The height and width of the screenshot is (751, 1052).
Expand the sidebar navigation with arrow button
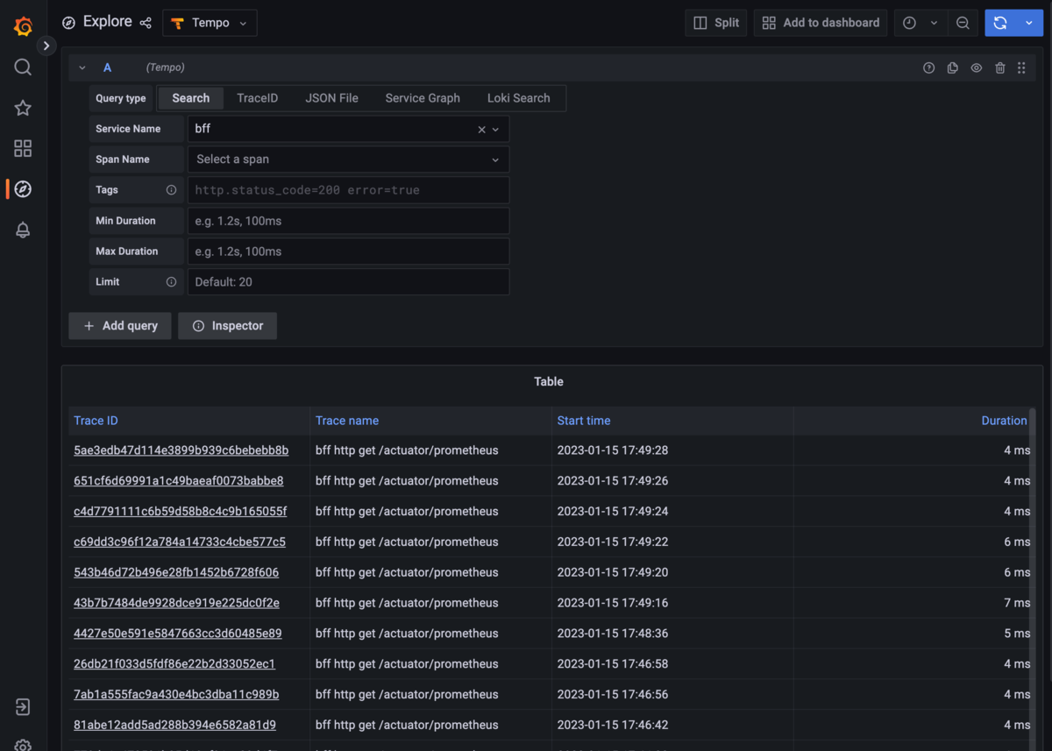click(x=46, y=46)
